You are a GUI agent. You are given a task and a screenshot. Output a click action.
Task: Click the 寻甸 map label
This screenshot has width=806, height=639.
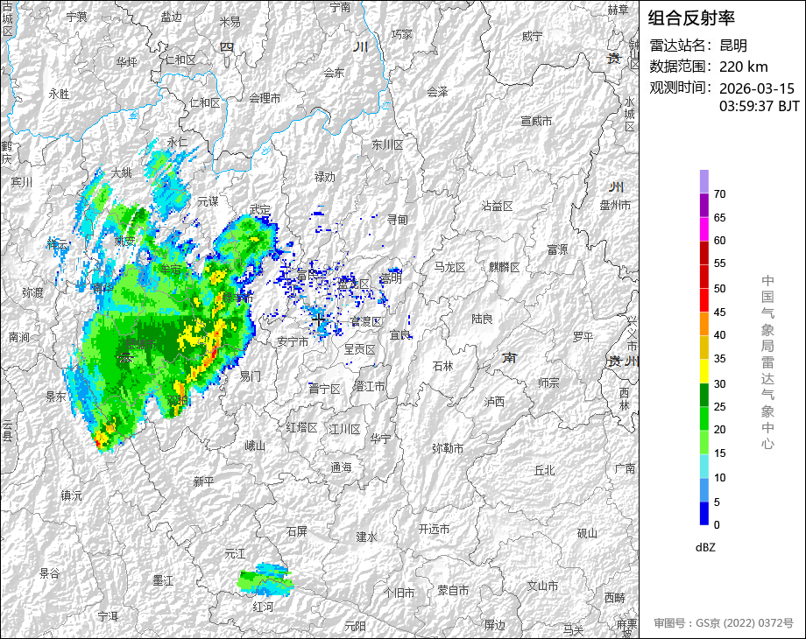click(x=398, y=220)
